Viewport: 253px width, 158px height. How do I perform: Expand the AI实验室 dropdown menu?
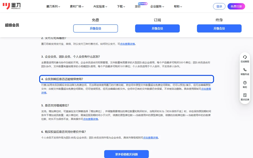[x=100, y=7]
